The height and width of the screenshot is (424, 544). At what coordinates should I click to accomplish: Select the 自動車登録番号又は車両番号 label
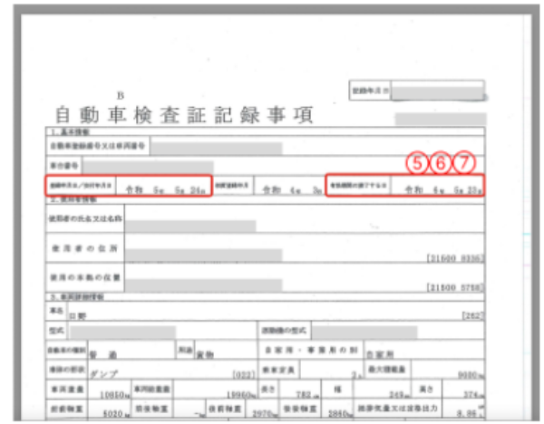click(98, 146)
